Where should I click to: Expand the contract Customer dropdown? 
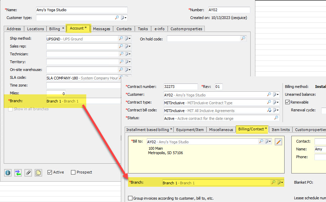(276, 94)
